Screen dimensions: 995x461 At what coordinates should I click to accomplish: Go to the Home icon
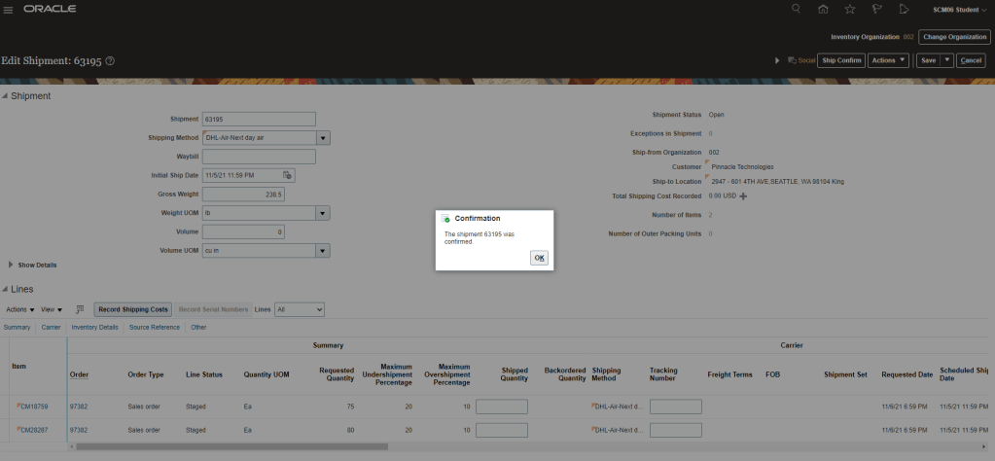point(823,9)
